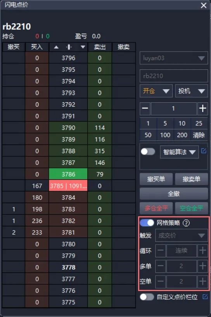
Task: Click the 循环 field showing 连续
Action: pyautogui.click(x=182, y=251)
